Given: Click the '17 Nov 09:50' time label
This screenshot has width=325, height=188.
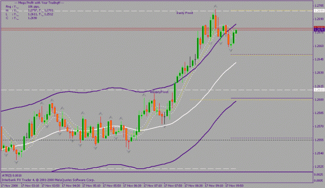Looking at the screenshot, I should click(235, 185).
